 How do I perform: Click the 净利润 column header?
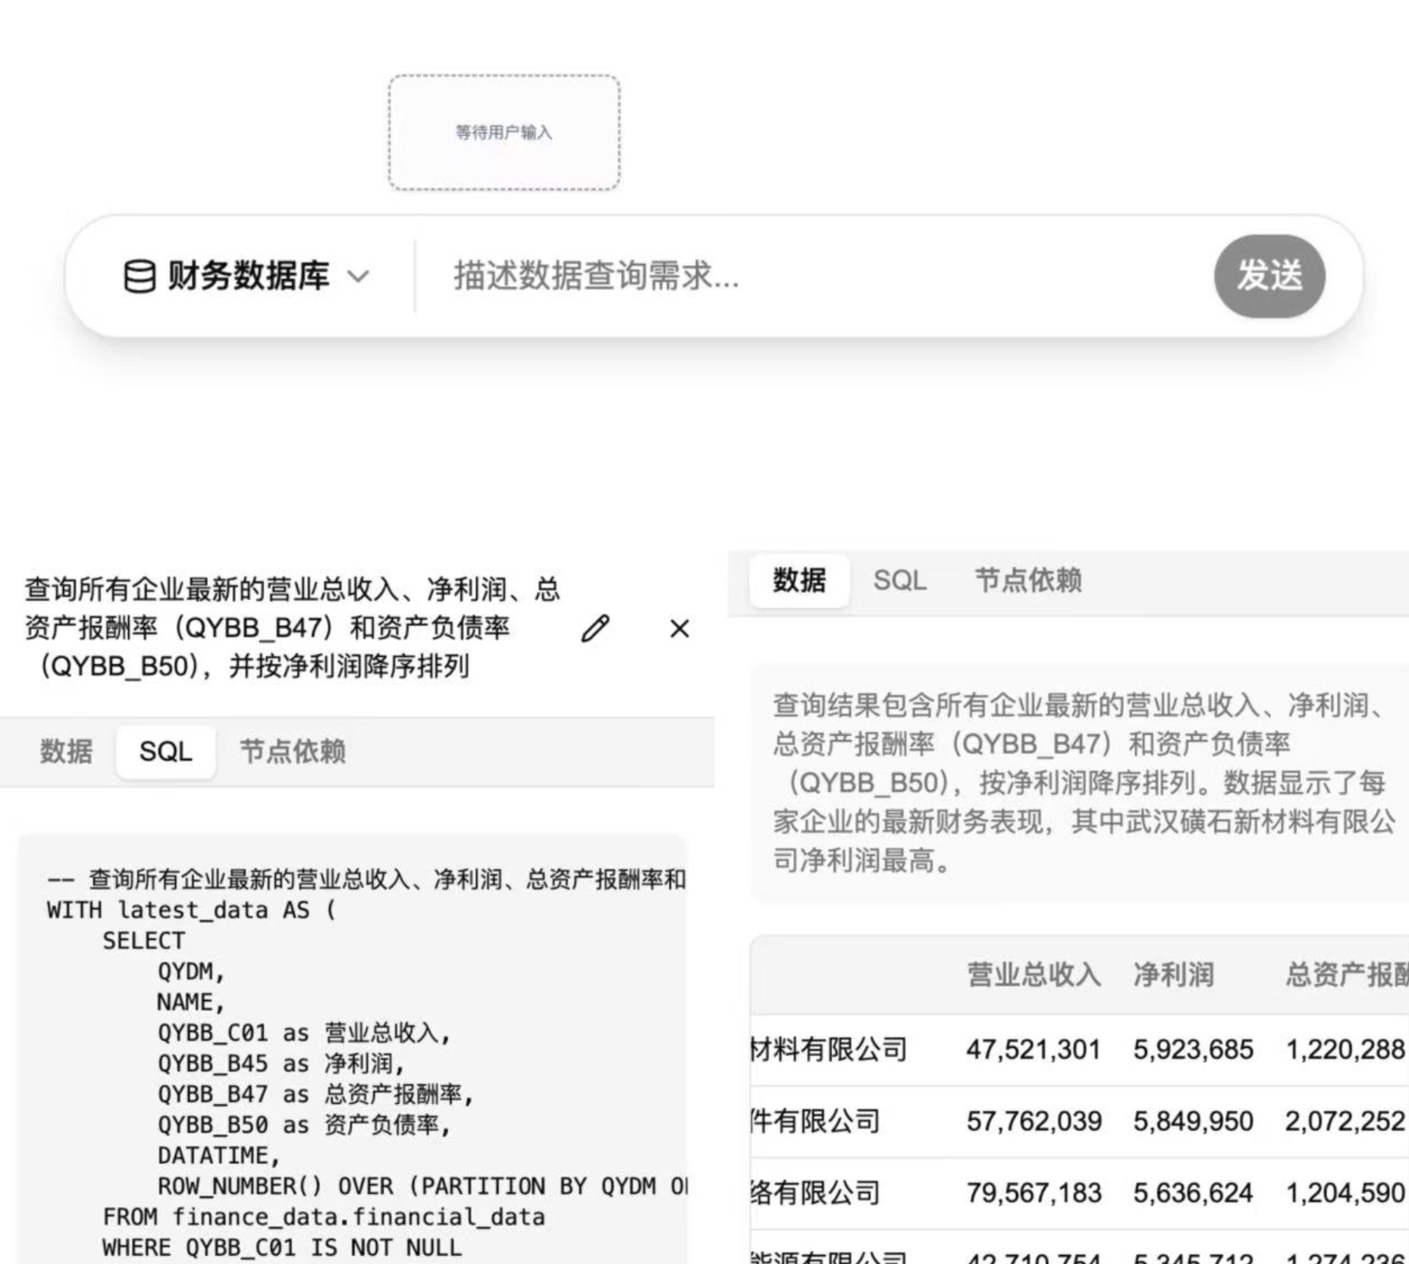click(1173, 975)
